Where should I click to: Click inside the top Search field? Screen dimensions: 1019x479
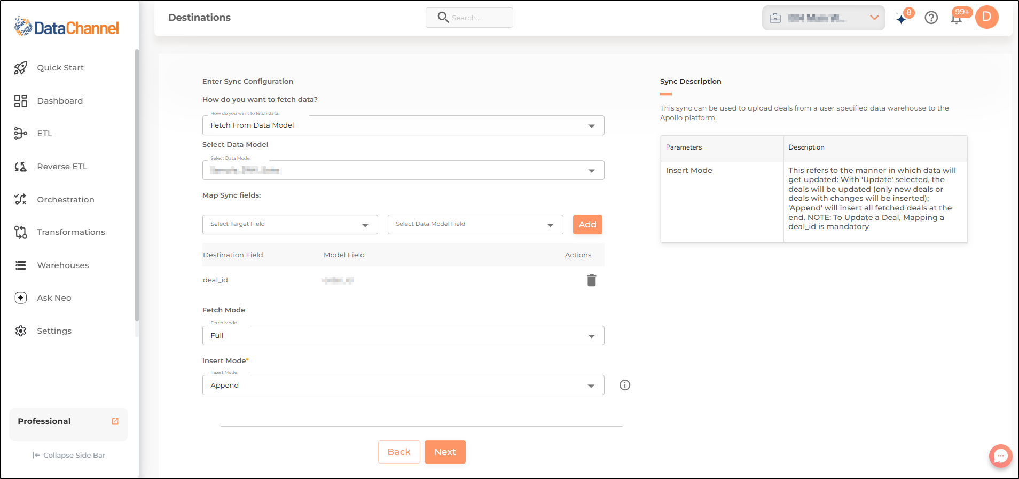(469, 18)
